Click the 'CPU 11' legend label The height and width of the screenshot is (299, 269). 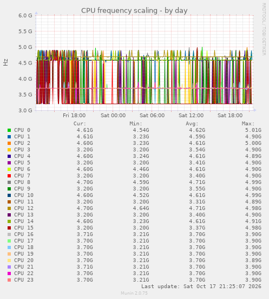[24, 202]
